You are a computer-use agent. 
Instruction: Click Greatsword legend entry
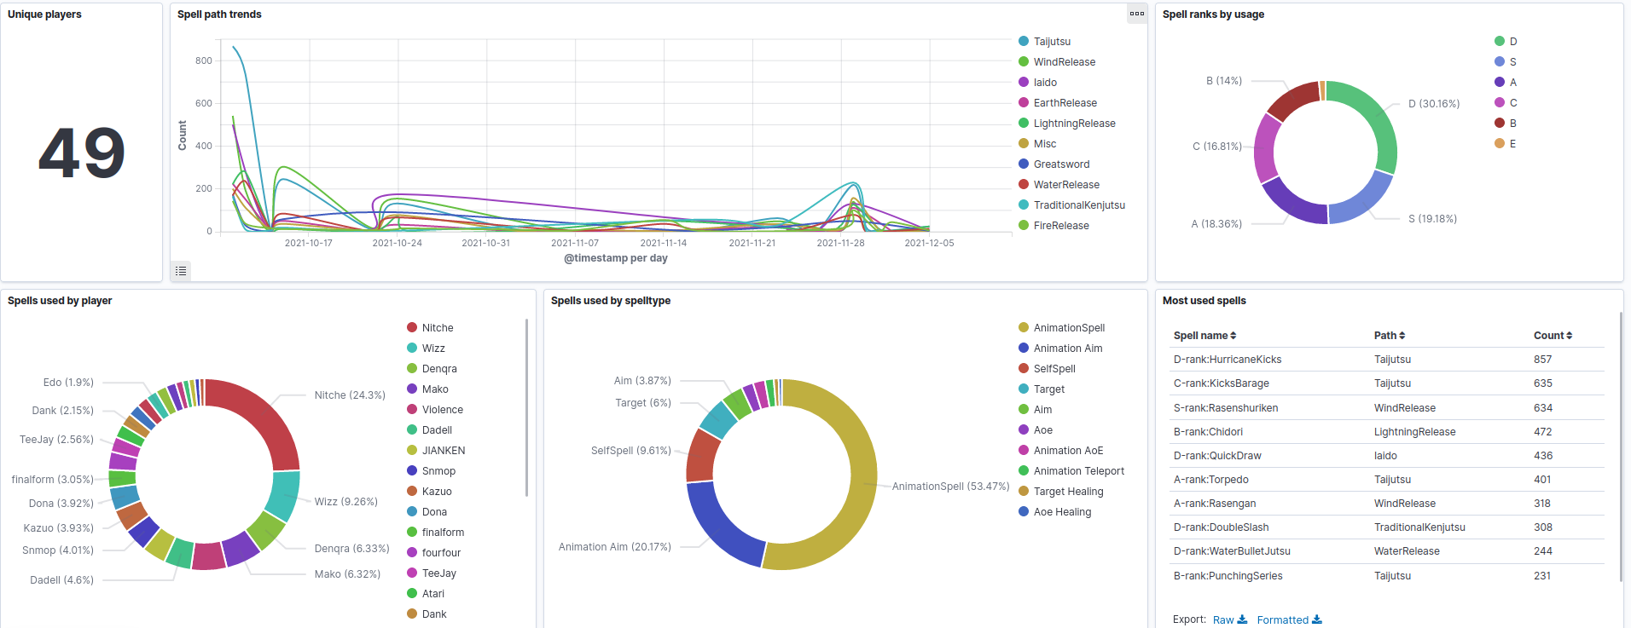click(x=1061, y=164)
